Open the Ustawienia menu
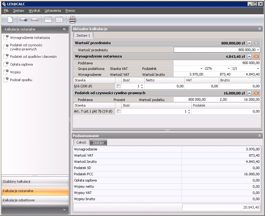 (52, 11)
